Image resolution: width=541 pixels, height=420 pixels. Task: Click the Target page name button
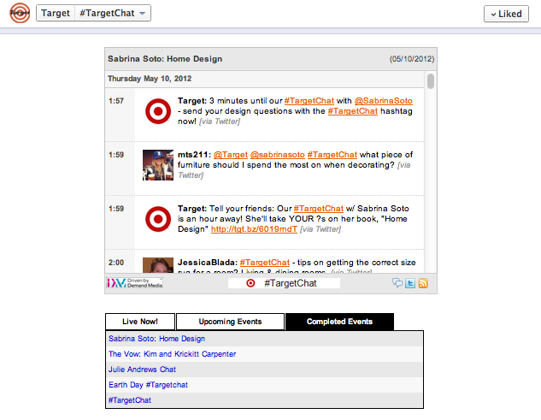pos(56,13)
